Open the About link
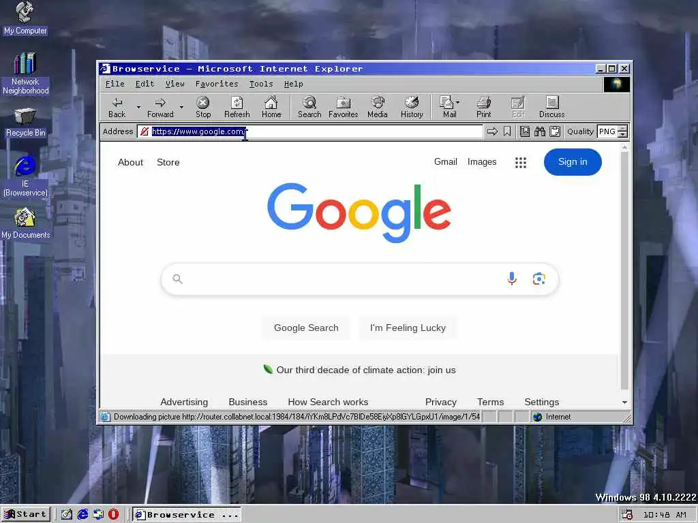This screenshot has width=698, height=523. tap(130, 162)
